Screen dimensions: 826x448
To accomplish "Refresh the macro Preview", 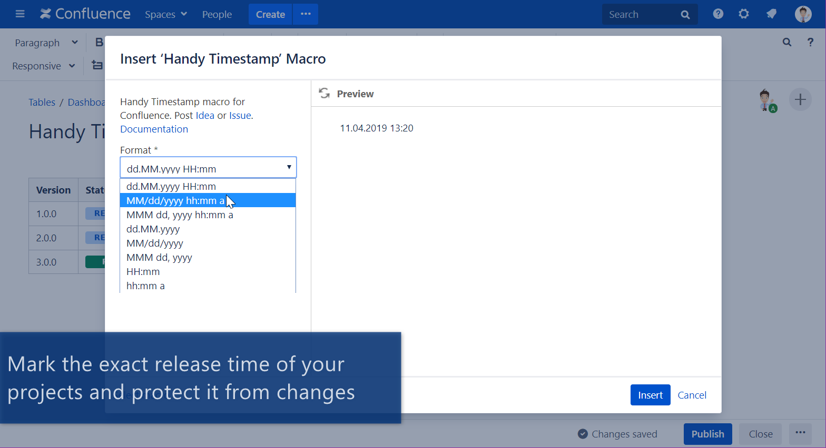I will coord(324,94).
